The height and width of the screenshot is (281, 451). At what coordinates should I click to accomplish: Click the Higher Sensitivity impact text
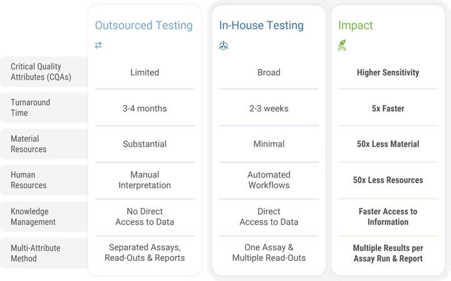388,73
